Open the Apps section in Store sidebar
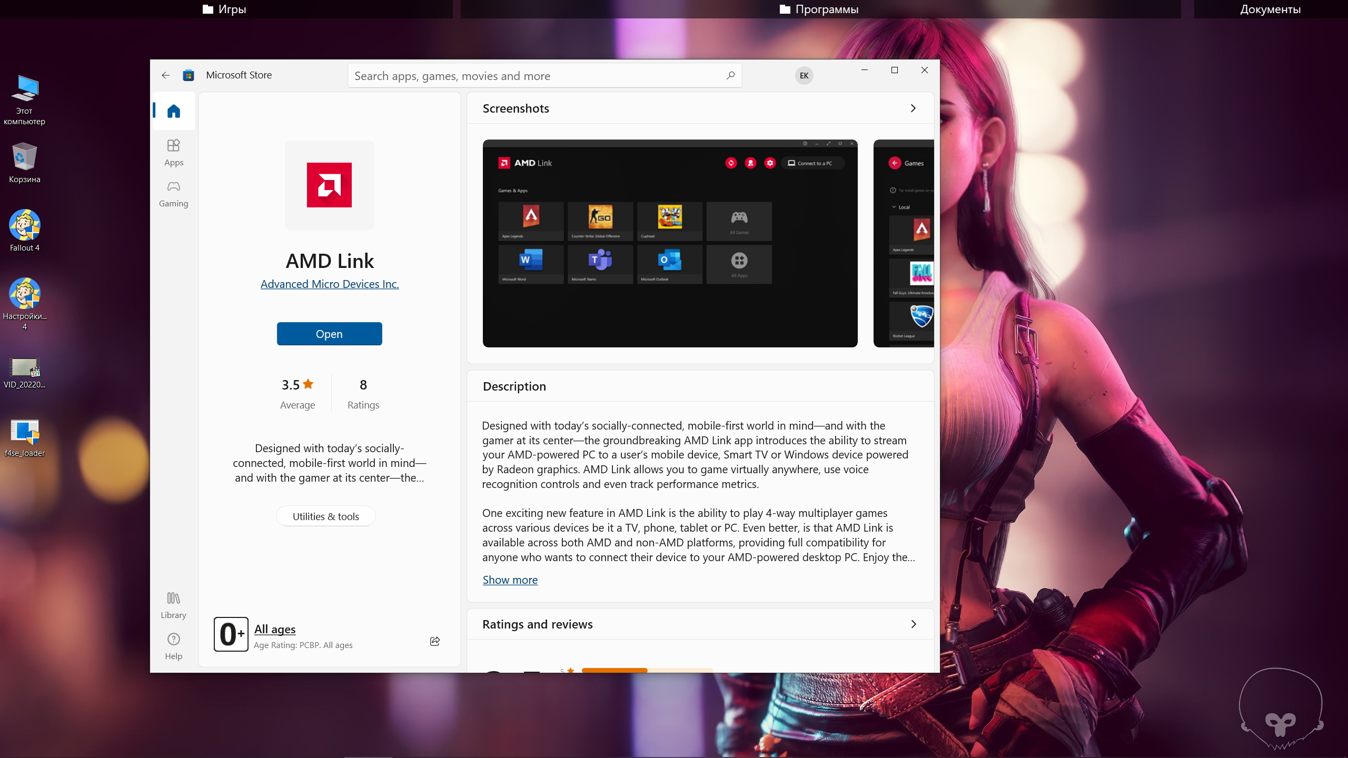This screenshot has width=1348, height=758. (x=174, y=153)
